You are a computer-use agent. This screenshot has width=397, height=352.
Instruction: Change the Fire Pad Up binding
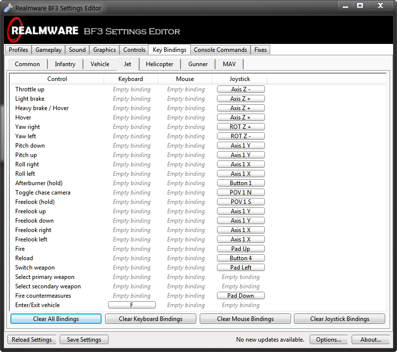241,249
